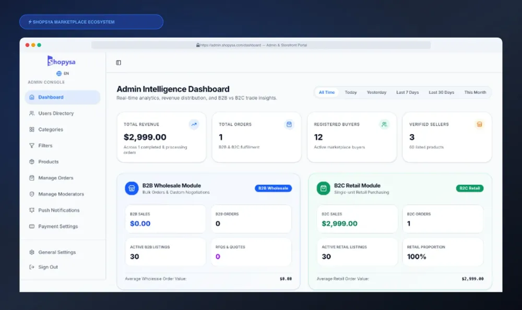
Task: Click the Retail Proportion 100% value
Action: (x=417, y=257)
